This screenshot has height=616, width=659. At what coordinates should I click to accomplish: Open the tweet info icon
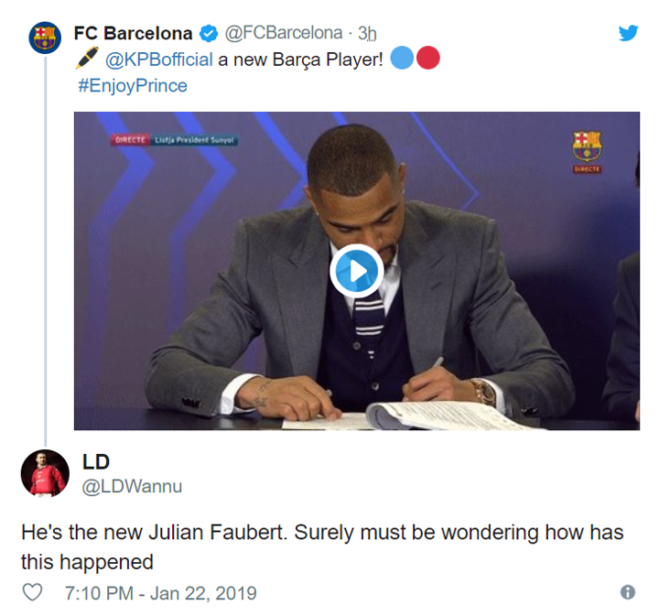[628, 592]
